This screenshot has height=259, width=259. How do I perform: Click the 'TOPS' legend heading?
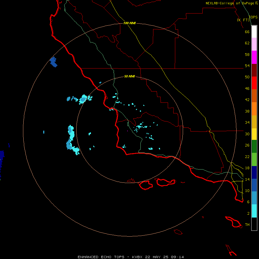253,17
